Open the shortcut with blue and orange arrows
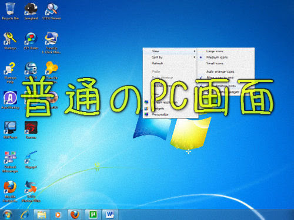Viewport: 294px width, 220px height. (x=31, y=191)
